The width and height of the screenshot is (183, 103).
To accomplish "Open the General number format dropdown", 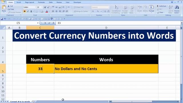I will coord(109,7).
